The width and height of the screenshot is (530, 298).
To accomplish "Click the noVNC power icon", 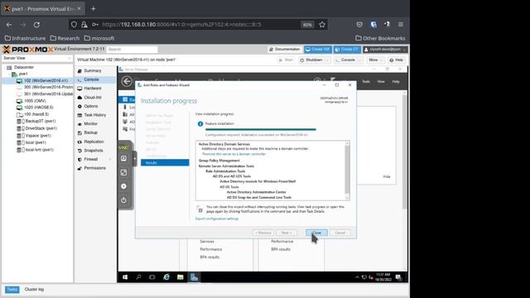I will (x=123, y=200).
